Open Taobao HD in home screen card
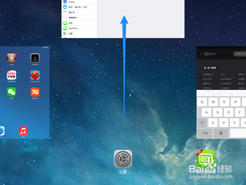 [35, 92]
